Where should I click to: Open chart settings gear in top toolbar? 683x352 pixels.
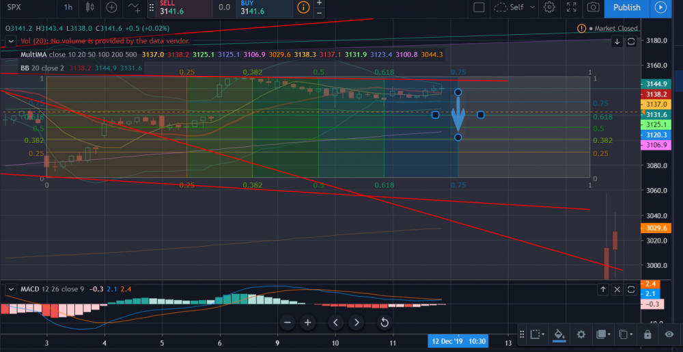coord(549,8)
